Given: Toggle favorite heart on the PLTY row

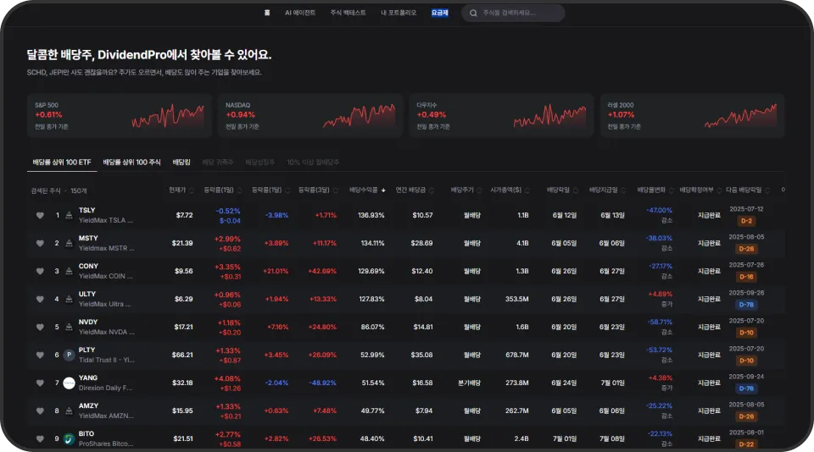Looking at the screenshot, I should click(x=40, y=355).
